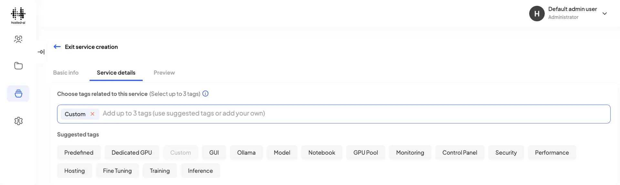This screenshot has height=185, width=620.
Task: Remove the Custom tag with its red X
Action: tap(92, 114)
